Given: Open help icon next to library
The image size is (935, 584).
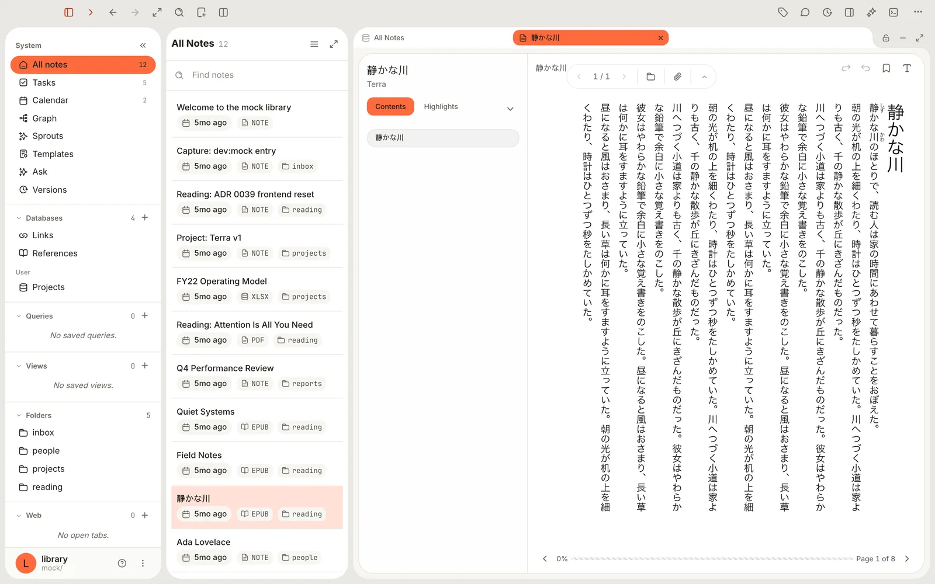Looking at the screenshot, I should (x=122, y=564).
